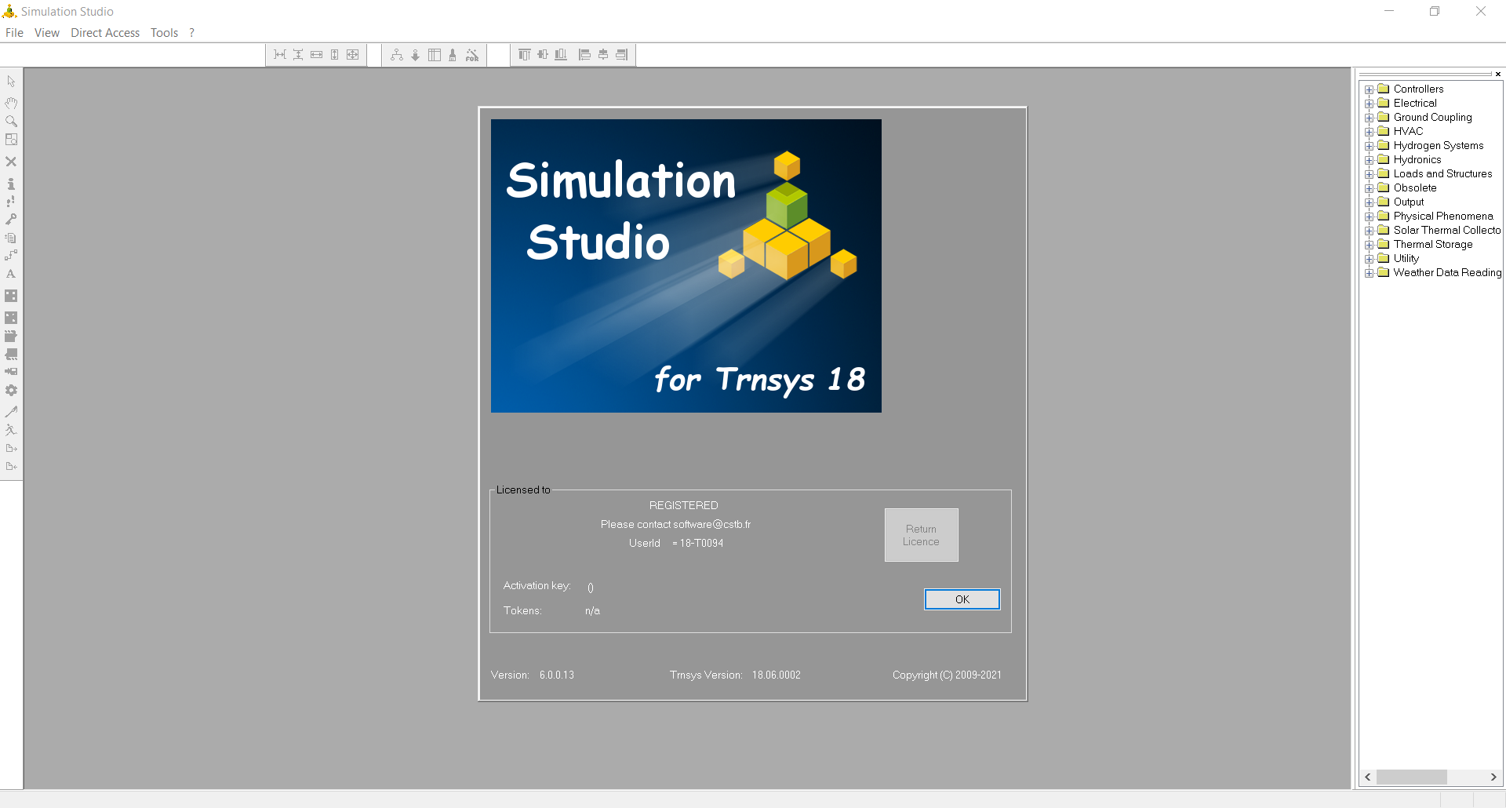The image size is (1506, 808).
Task: Click the align bottom edges icon
Action: click(x=561, y=55)
